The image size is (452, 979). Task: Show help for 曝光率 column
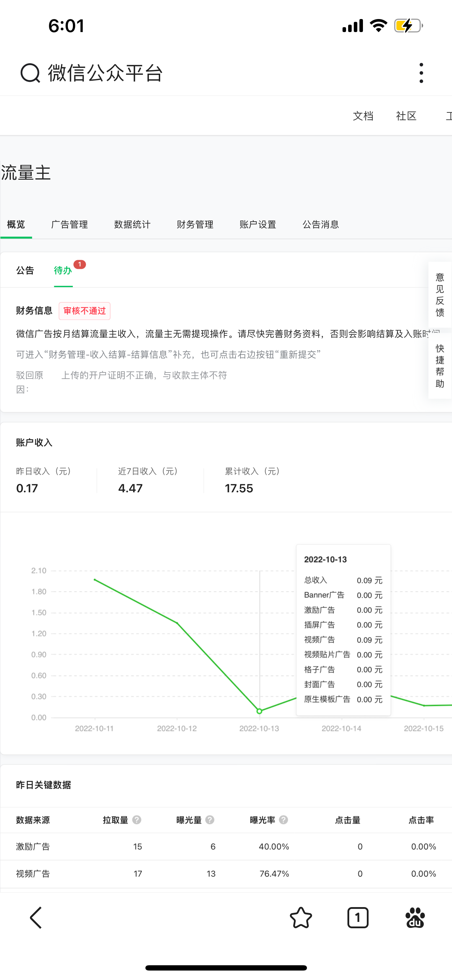(283, 820)
